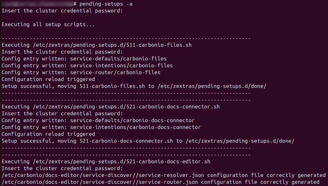Click 'Configuration reload triggered' under the docs-connector entries
This screenshot has width=328, height=186.
click(48, 134)
